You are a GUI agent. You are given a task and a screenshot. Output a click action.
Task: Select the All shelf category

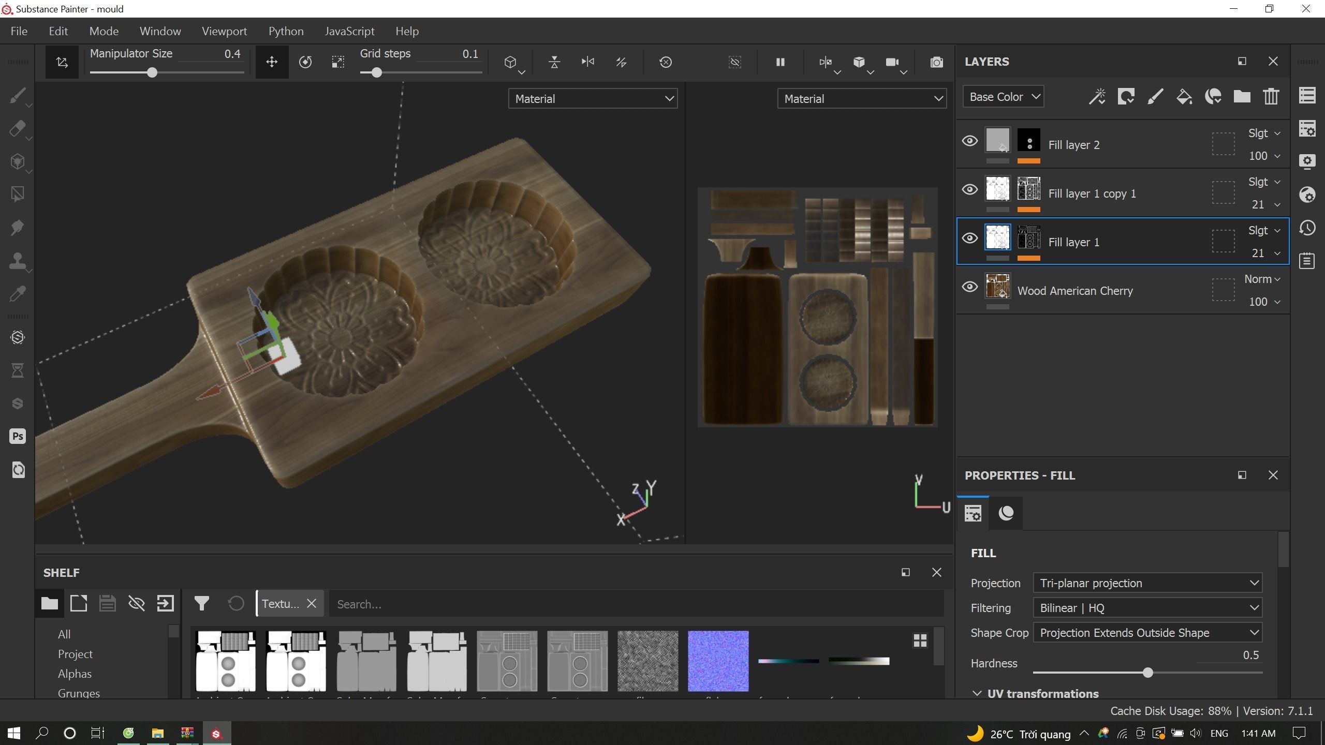tap(64, 634)
